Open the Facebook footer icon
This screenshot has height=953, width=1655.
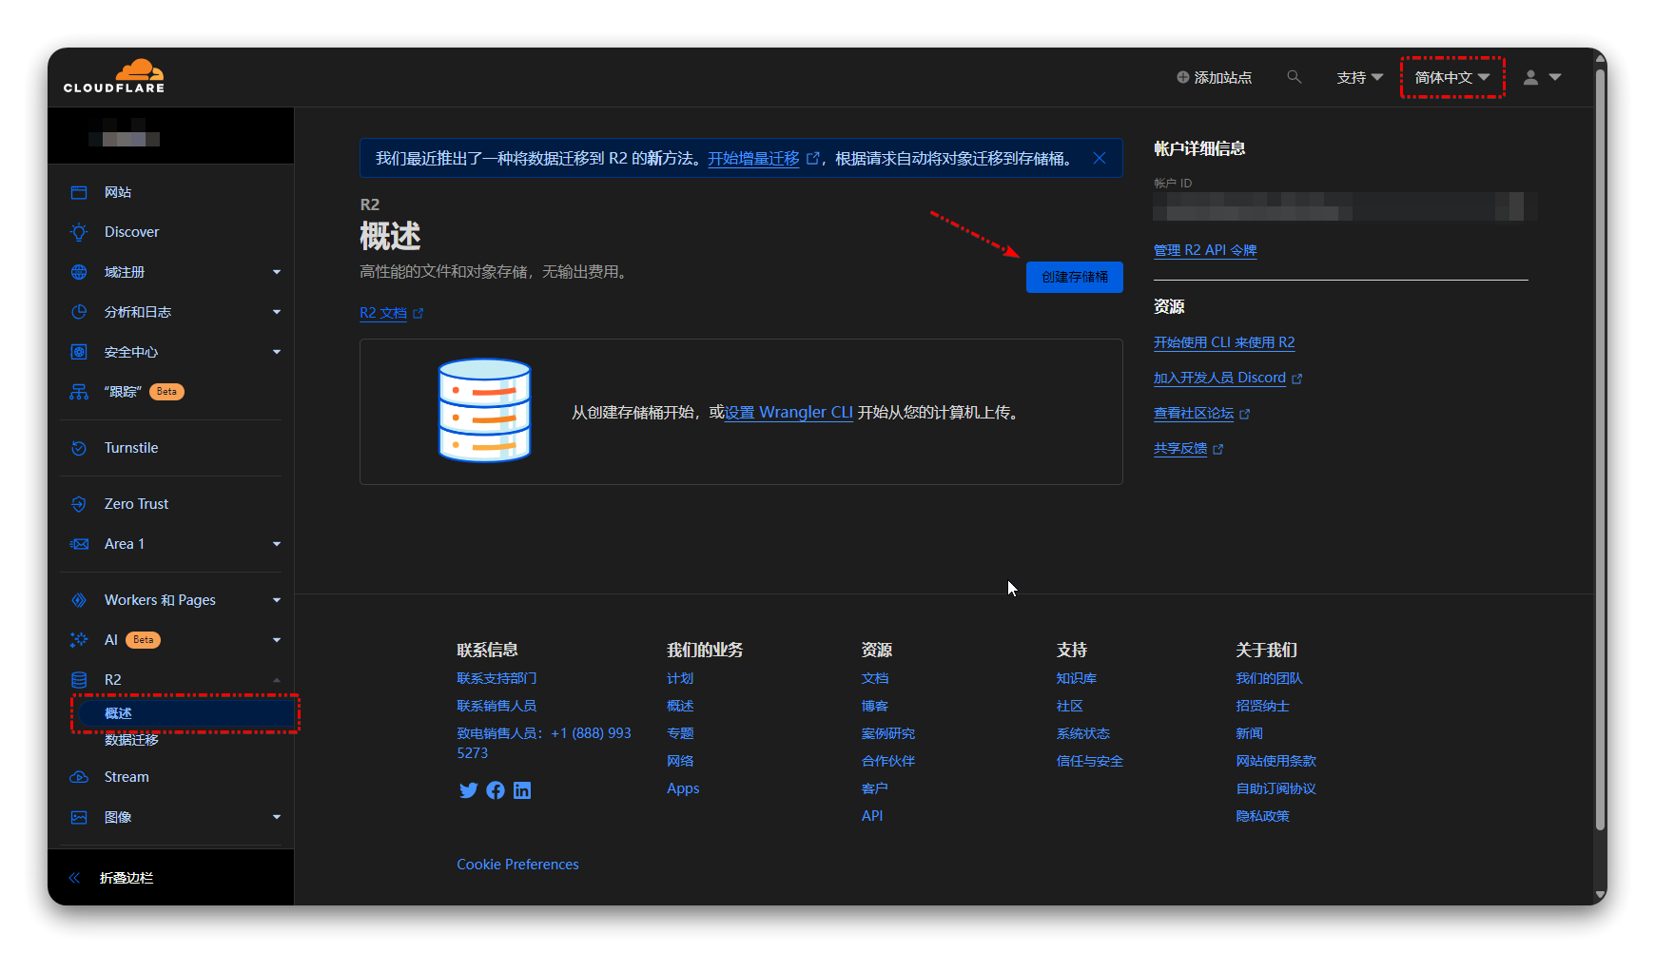(496, 790)
